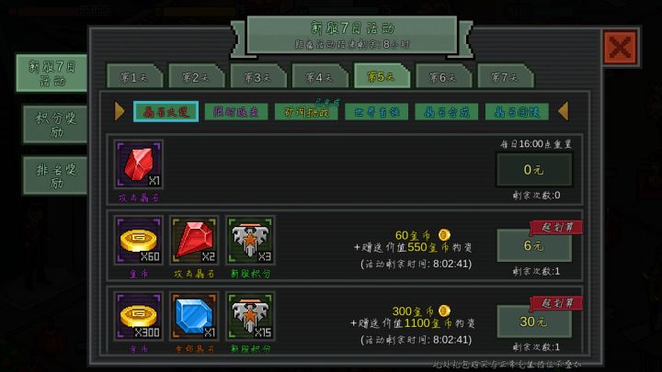Select the gold coin X60 reward icon
Viewport: 662px width, 372px height.
click(139, 241)
